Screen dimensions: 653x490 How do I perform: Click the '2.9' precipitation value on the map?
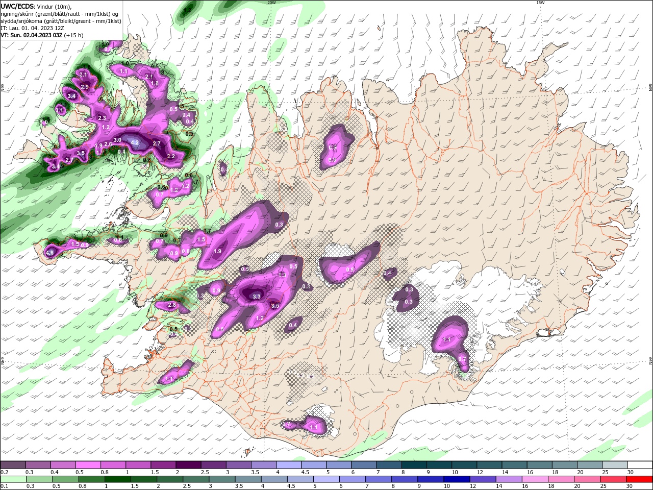(85, 87)
